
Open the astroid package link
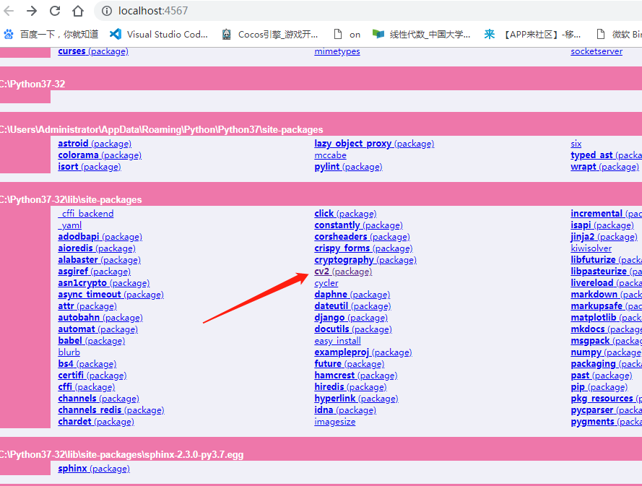95,143
